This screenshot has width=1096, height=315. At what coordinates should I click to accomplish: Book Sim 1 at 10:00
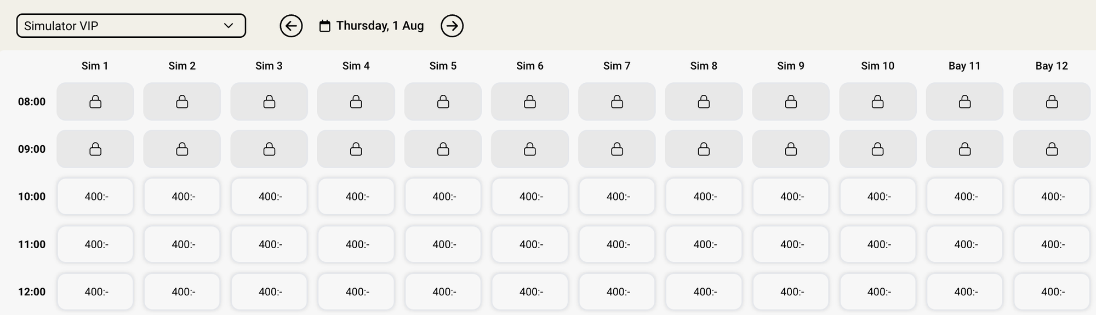click(95, 197)
